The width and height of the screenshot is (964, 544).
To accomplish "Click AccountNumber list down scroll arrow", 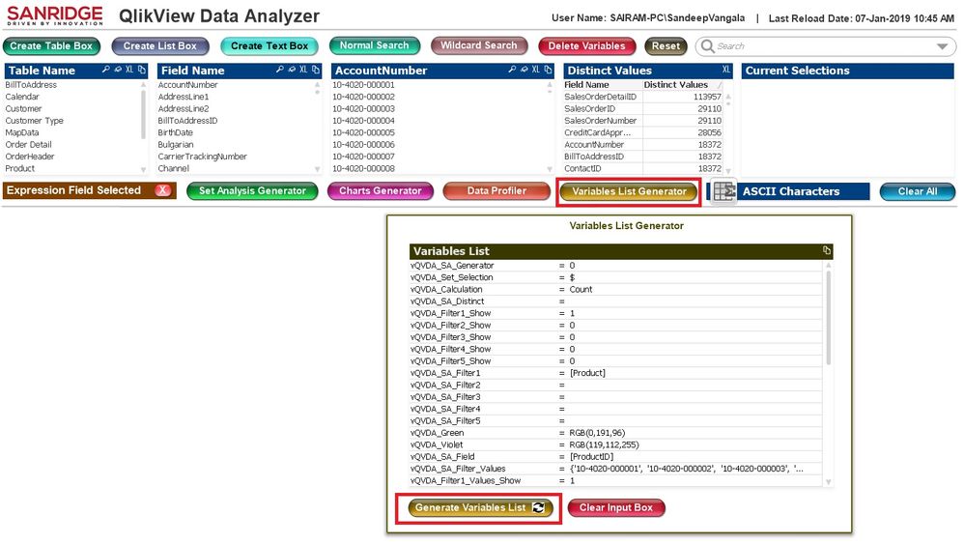I will tap(549, 169).
